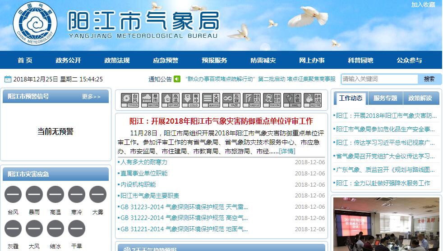Click the meeting room photo thumbnail

(x=386, y=224)
